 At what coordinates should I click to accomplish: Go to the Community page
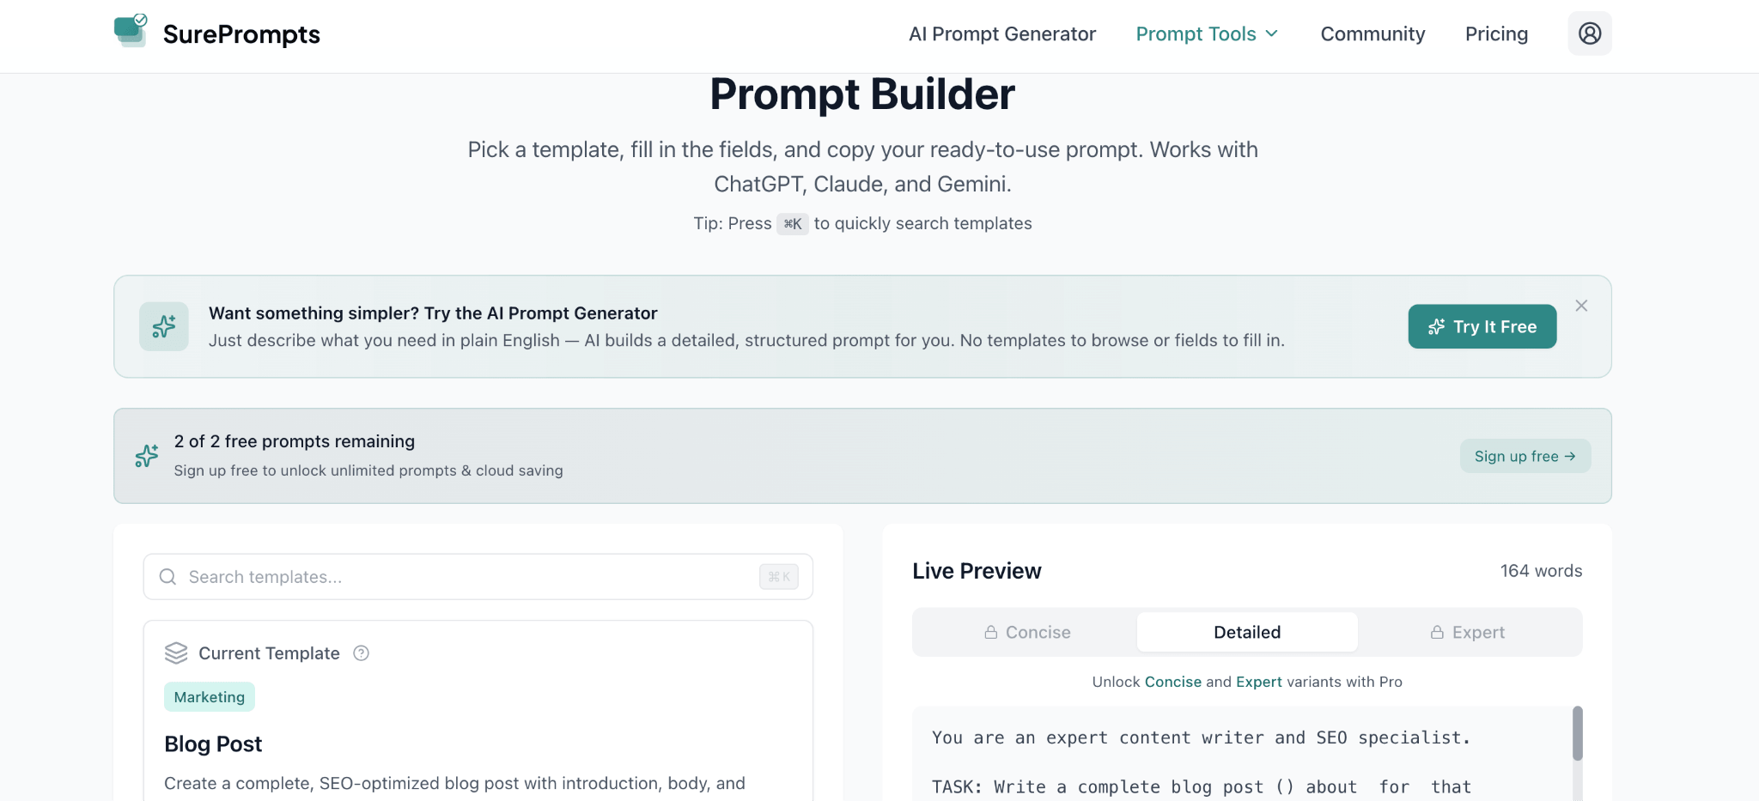(1373, 34)
